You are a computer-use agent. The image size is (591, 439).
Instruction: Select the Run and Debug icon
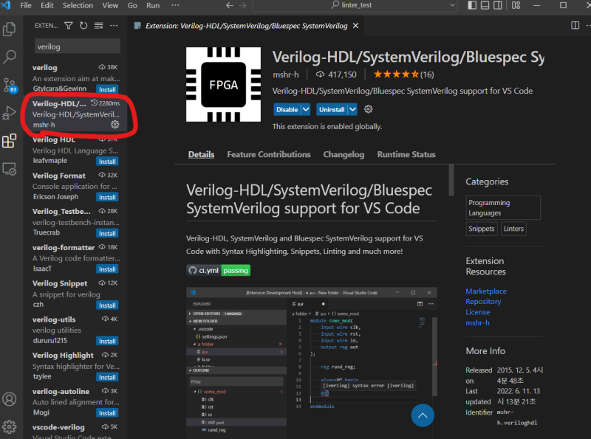10,114
